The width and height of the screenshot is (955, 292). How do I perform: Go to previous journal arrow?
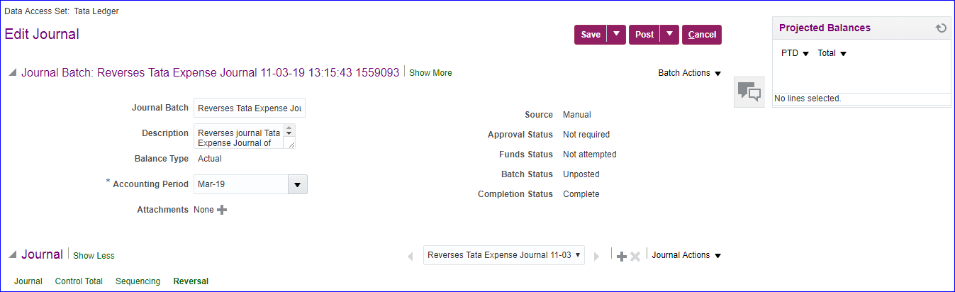point(411,256)
